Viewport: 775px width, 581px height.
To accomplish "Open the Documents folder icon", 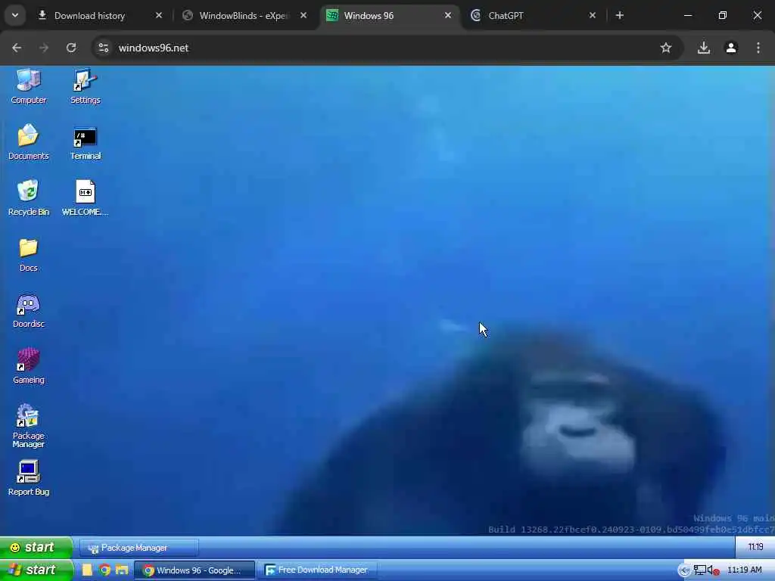I will (28, 142).
